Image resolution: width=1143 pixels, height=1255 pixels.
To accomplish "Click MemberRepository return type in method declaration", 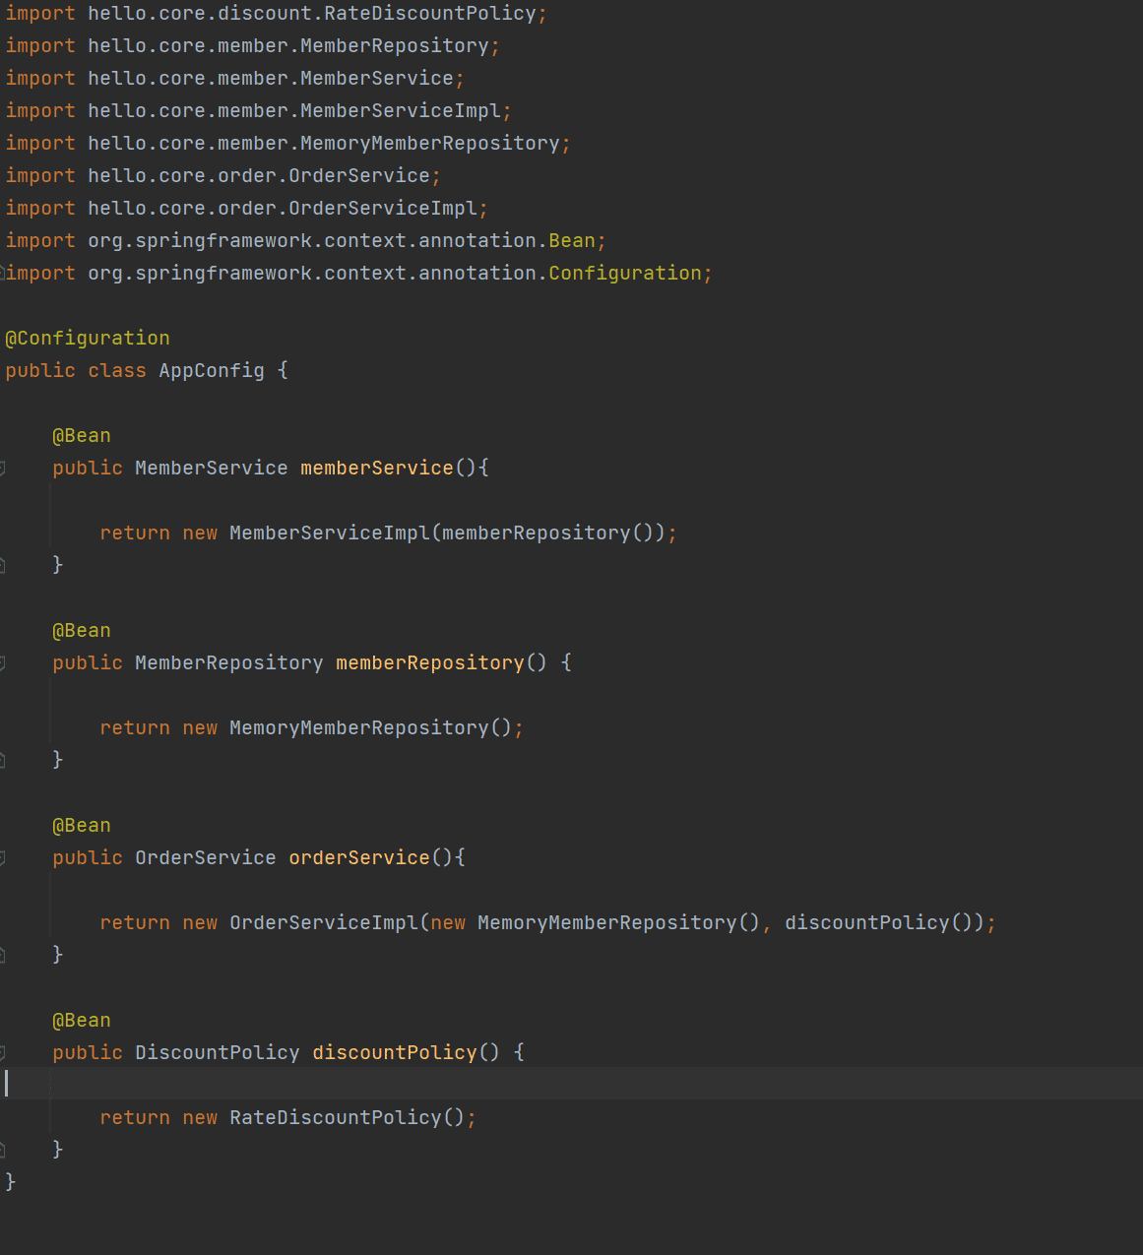I will (229, 663).
